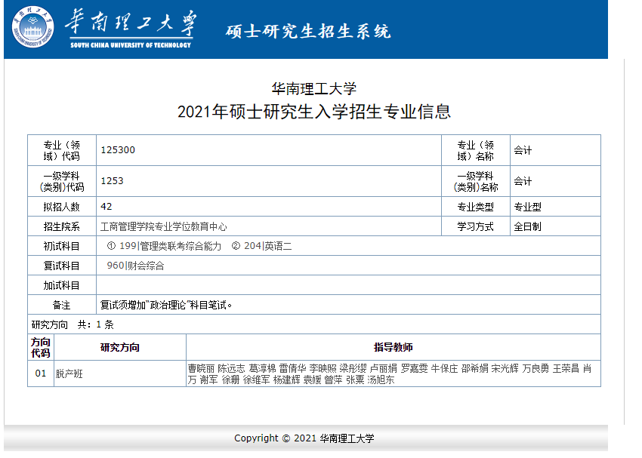Click the 专业（领域）代码 label cell
This screenshot has height=458, width=642.
pyautogui.click(x=62, y=150)
